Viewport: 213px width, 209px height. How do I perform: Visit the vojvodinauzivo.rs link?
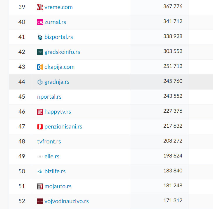(x=66, y=201)
